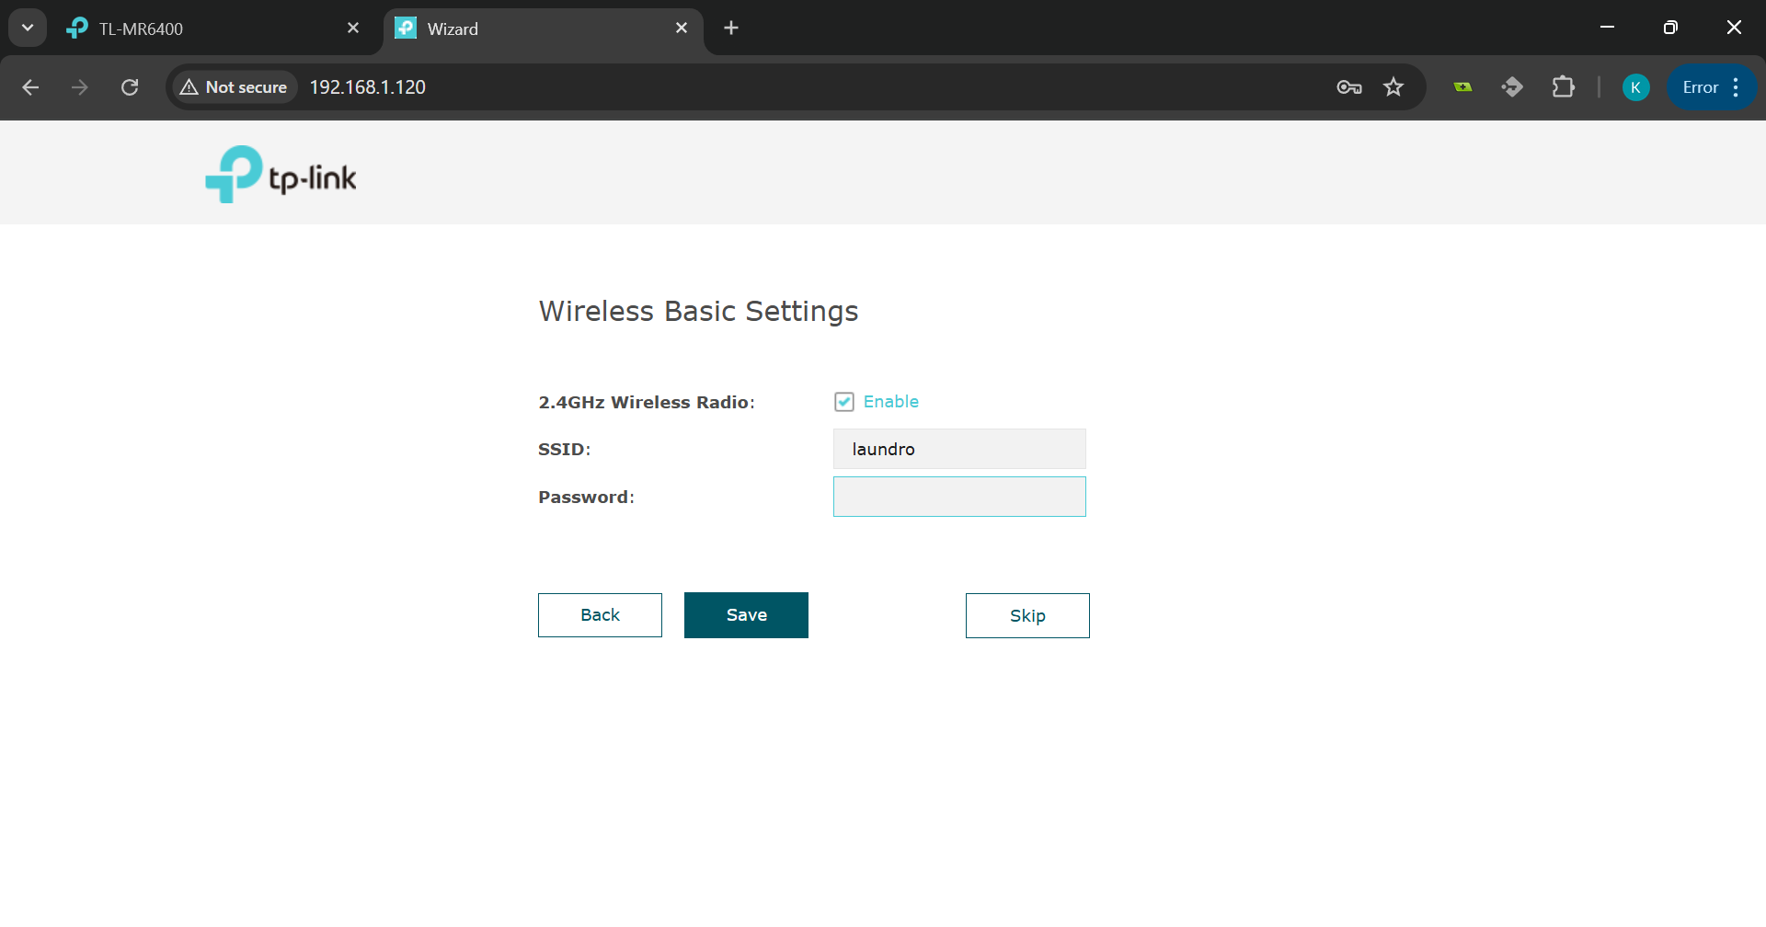The width and height of the screenshot is (1766, 927).
Task: Save the wireless settings
Action: click(746, 615)
